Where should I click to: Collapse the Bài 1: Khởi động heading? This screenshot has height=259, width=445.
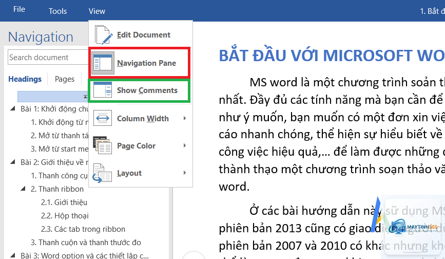coord(12,108)
